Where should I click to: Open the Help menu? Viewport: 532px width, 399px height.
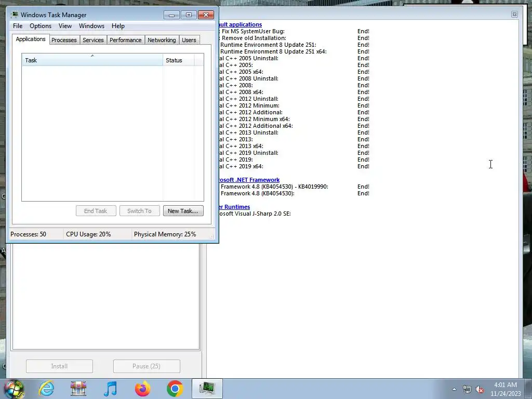point(118,26)
